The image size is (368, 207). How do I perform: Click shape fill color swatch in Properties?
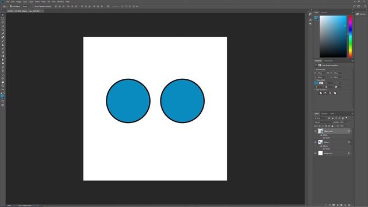316,83
